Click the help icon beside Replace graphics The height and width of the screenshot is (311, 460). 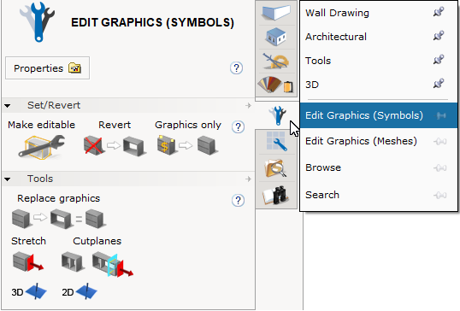tap(238, 201)
